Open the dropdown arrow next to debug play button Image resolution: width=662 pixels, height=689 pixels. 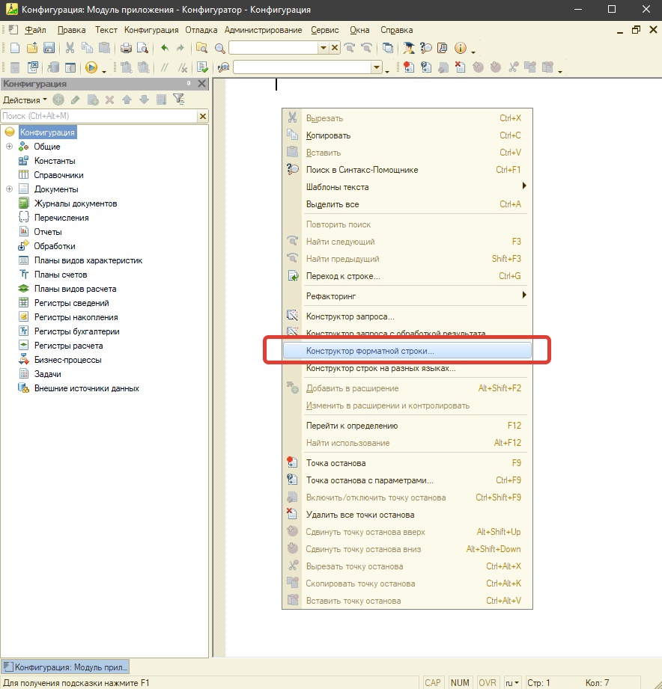(104, 70)
